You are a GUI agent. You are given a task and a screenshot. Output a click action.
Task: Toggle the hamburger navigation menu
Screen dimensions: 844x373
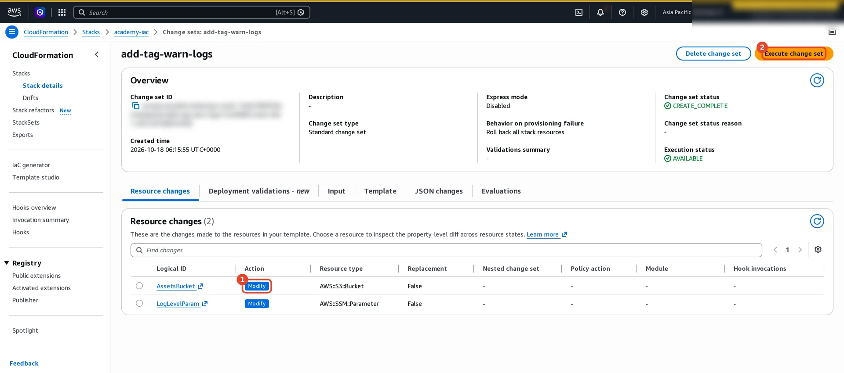[x=12, y=32]
